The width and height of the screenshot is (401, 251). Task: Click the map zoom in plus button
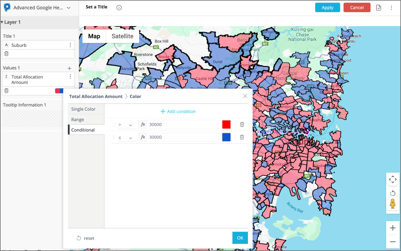(x=392, y=228)
